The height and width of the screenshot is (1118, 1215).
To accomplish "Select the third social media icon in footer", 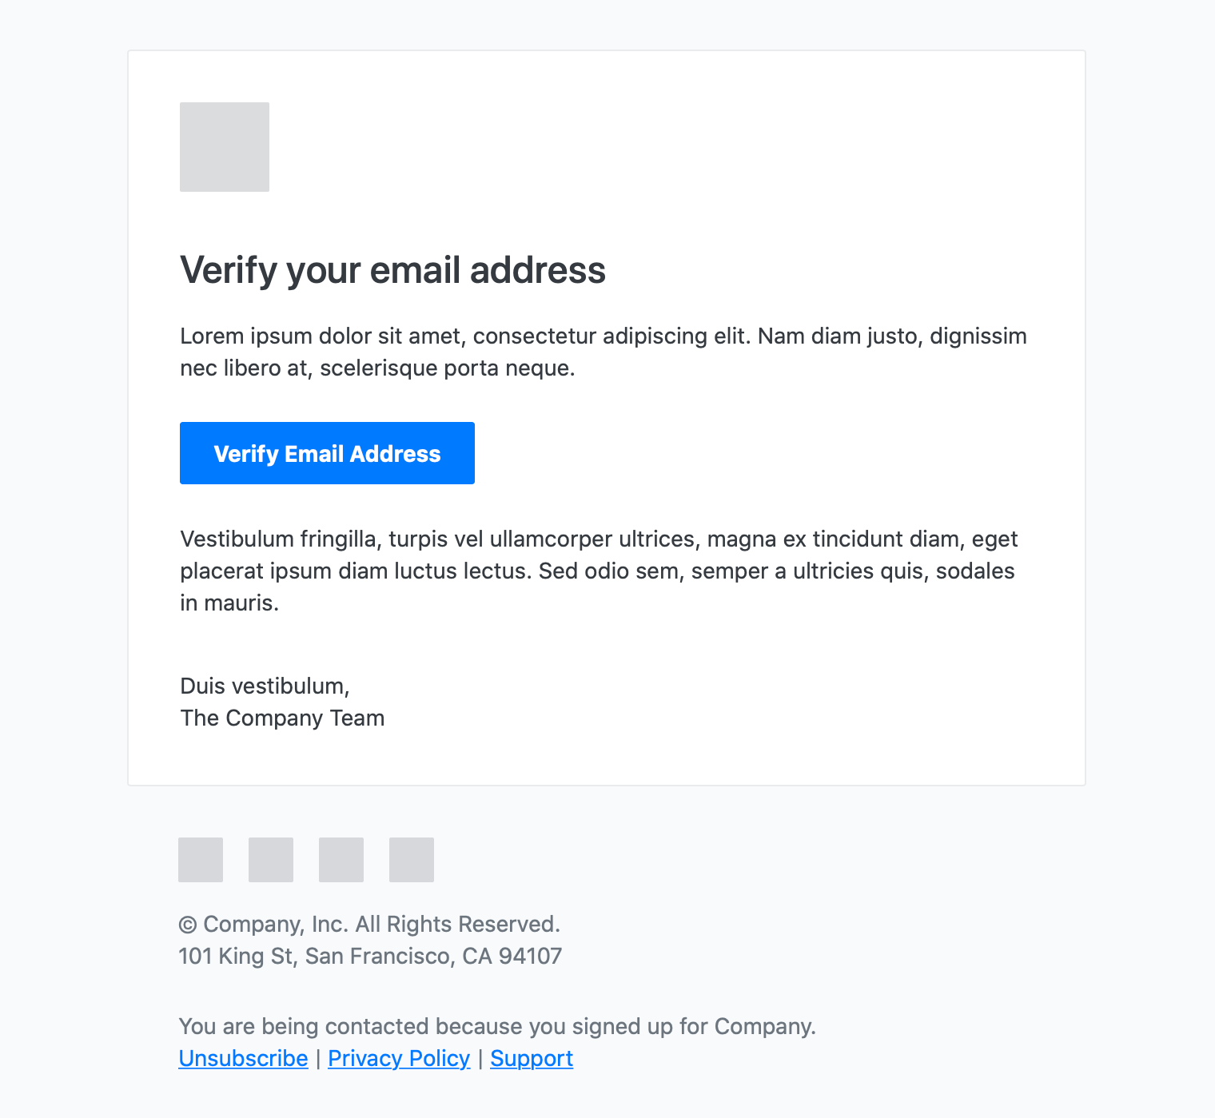I will 341,860.
